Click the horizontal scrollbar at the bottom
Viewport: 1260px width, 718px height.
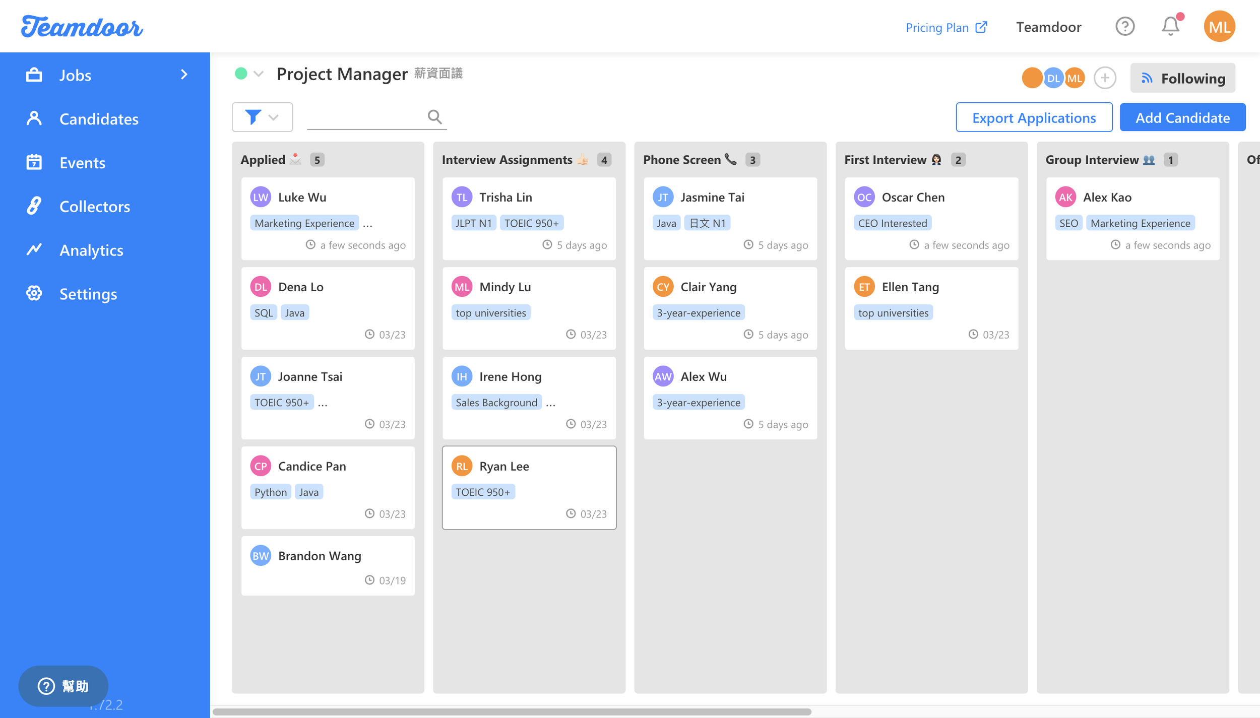[512, 711]
